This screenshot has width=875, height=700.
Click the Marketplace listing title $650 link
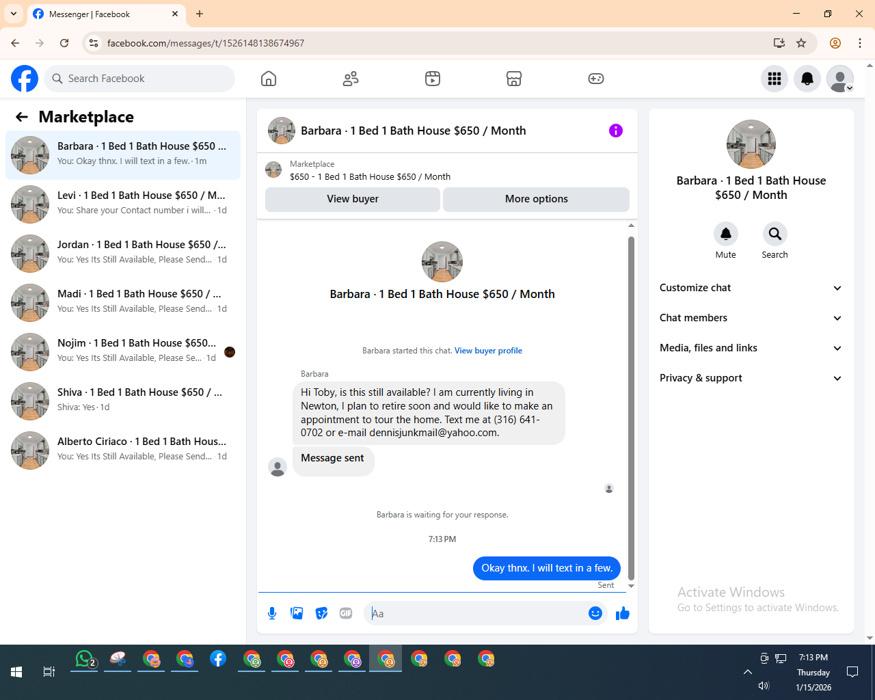pyautogui.click(x=370, y=176)
